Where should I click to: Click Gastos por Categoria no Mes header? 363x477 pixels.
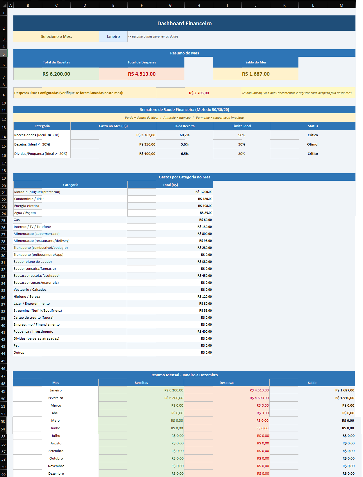coord(184,177)
